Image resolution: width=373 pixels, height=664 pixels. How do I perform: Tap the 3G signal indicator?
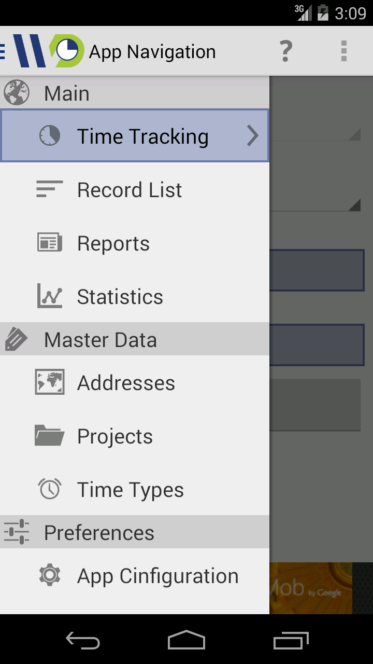click(304, 12)
